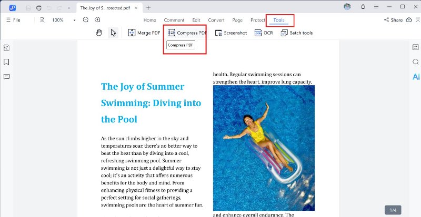
Task: Open a new tab with plus button
Action: [x=148, y=7]
